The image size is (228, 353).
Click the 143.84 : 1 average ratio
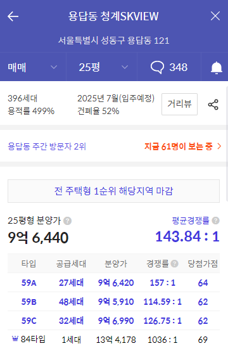(187, 236)
